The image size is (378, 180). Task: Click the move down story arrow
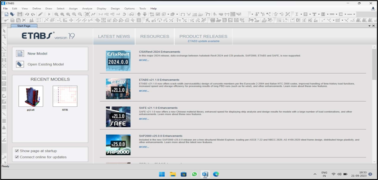[145, 14]
